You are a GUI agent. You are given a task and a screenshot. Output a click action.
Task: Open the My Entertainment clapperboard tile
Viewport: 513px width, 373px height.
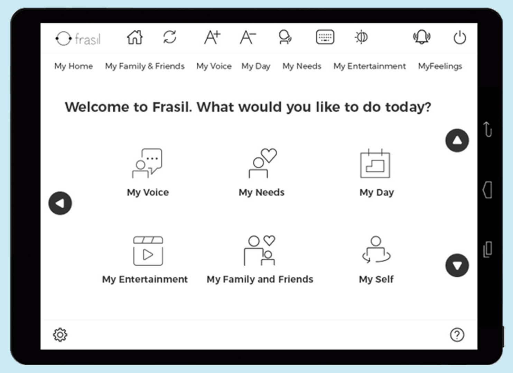tap(145, 260)
